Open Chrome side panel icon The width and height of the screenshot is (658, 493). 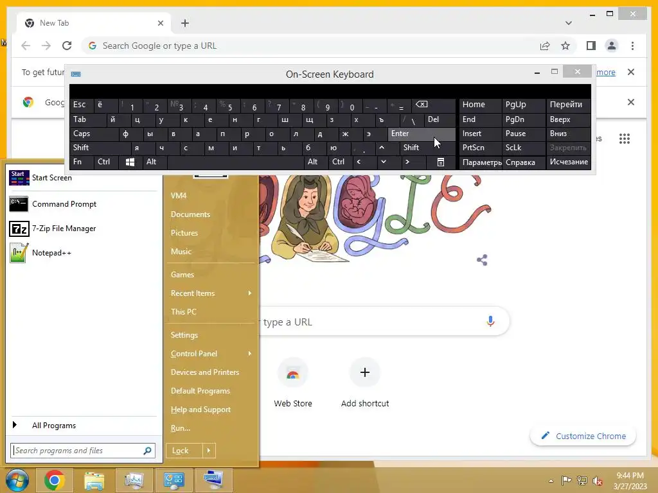tap(591, 46)
